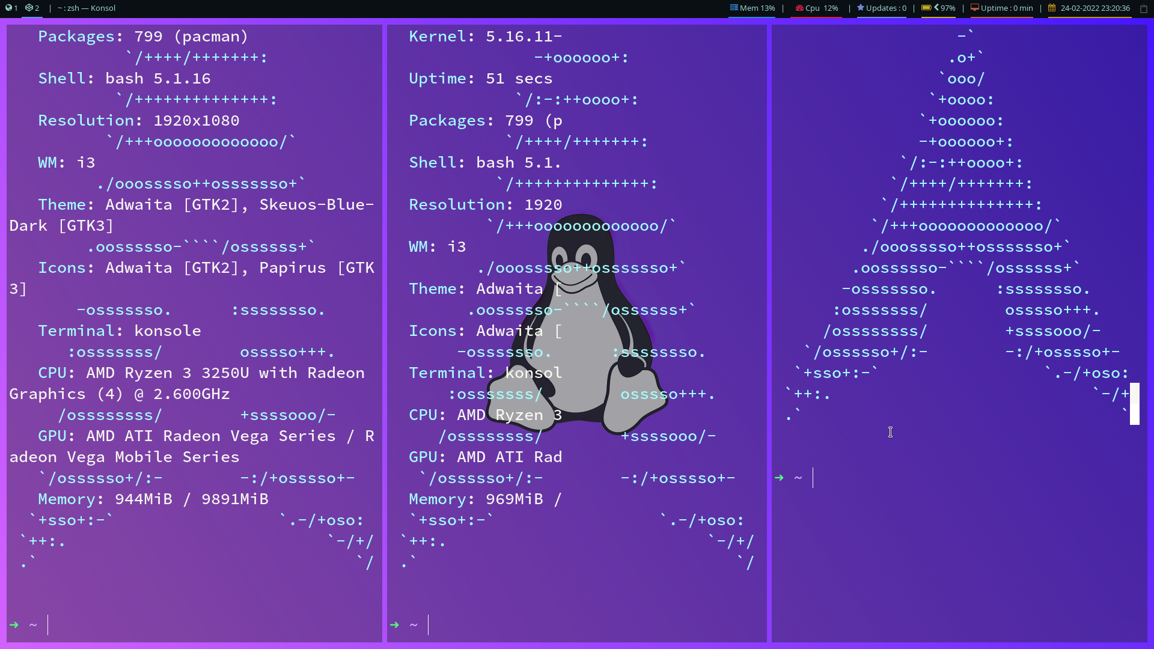Click the Mem 13% memory indicator
1154x649 pixels.
point(753,8)
